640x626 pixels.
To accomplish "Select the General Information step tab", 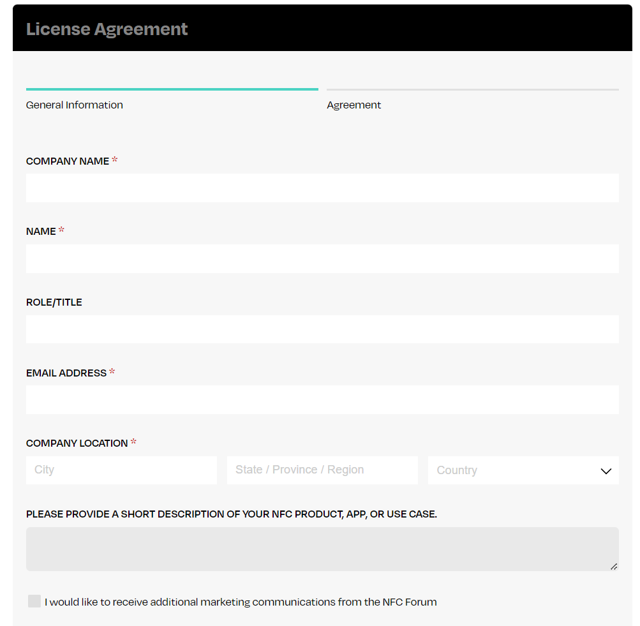I will (x=74, y=105).
